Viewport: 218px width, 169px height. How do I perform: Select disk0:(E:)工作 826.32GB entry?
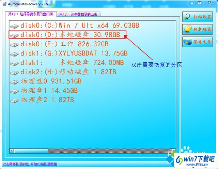[x=64, y=44]
